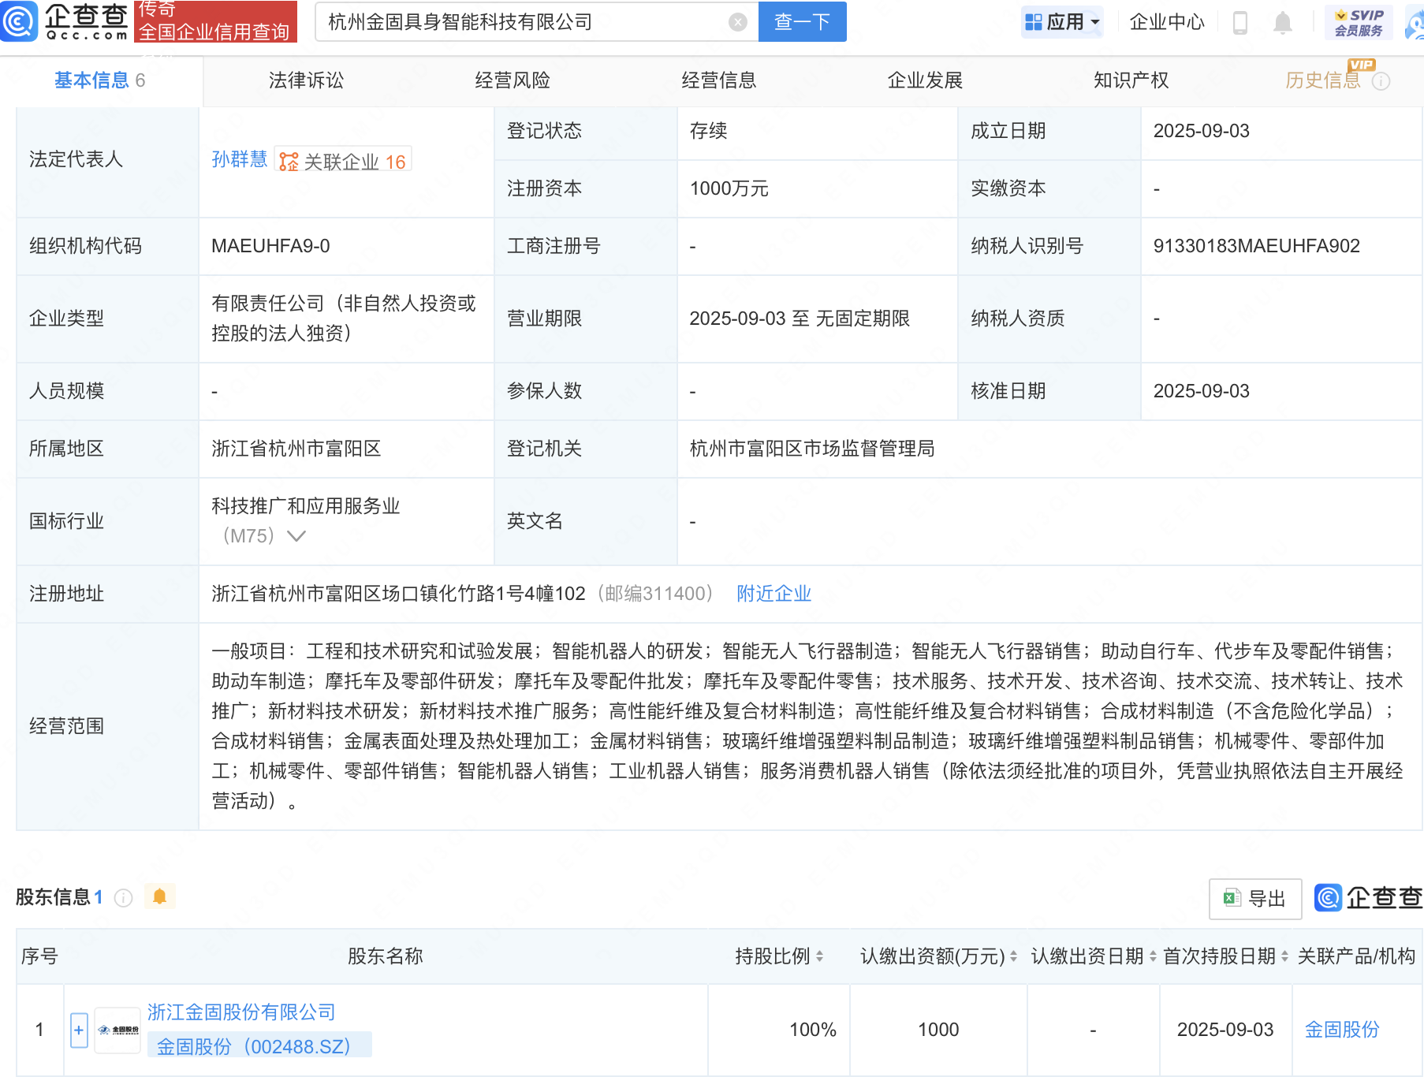Click the related-enterprise graph icon near 孙群慧
1424x1077 pixels.
pyautogui.click(x=289, y=162)
